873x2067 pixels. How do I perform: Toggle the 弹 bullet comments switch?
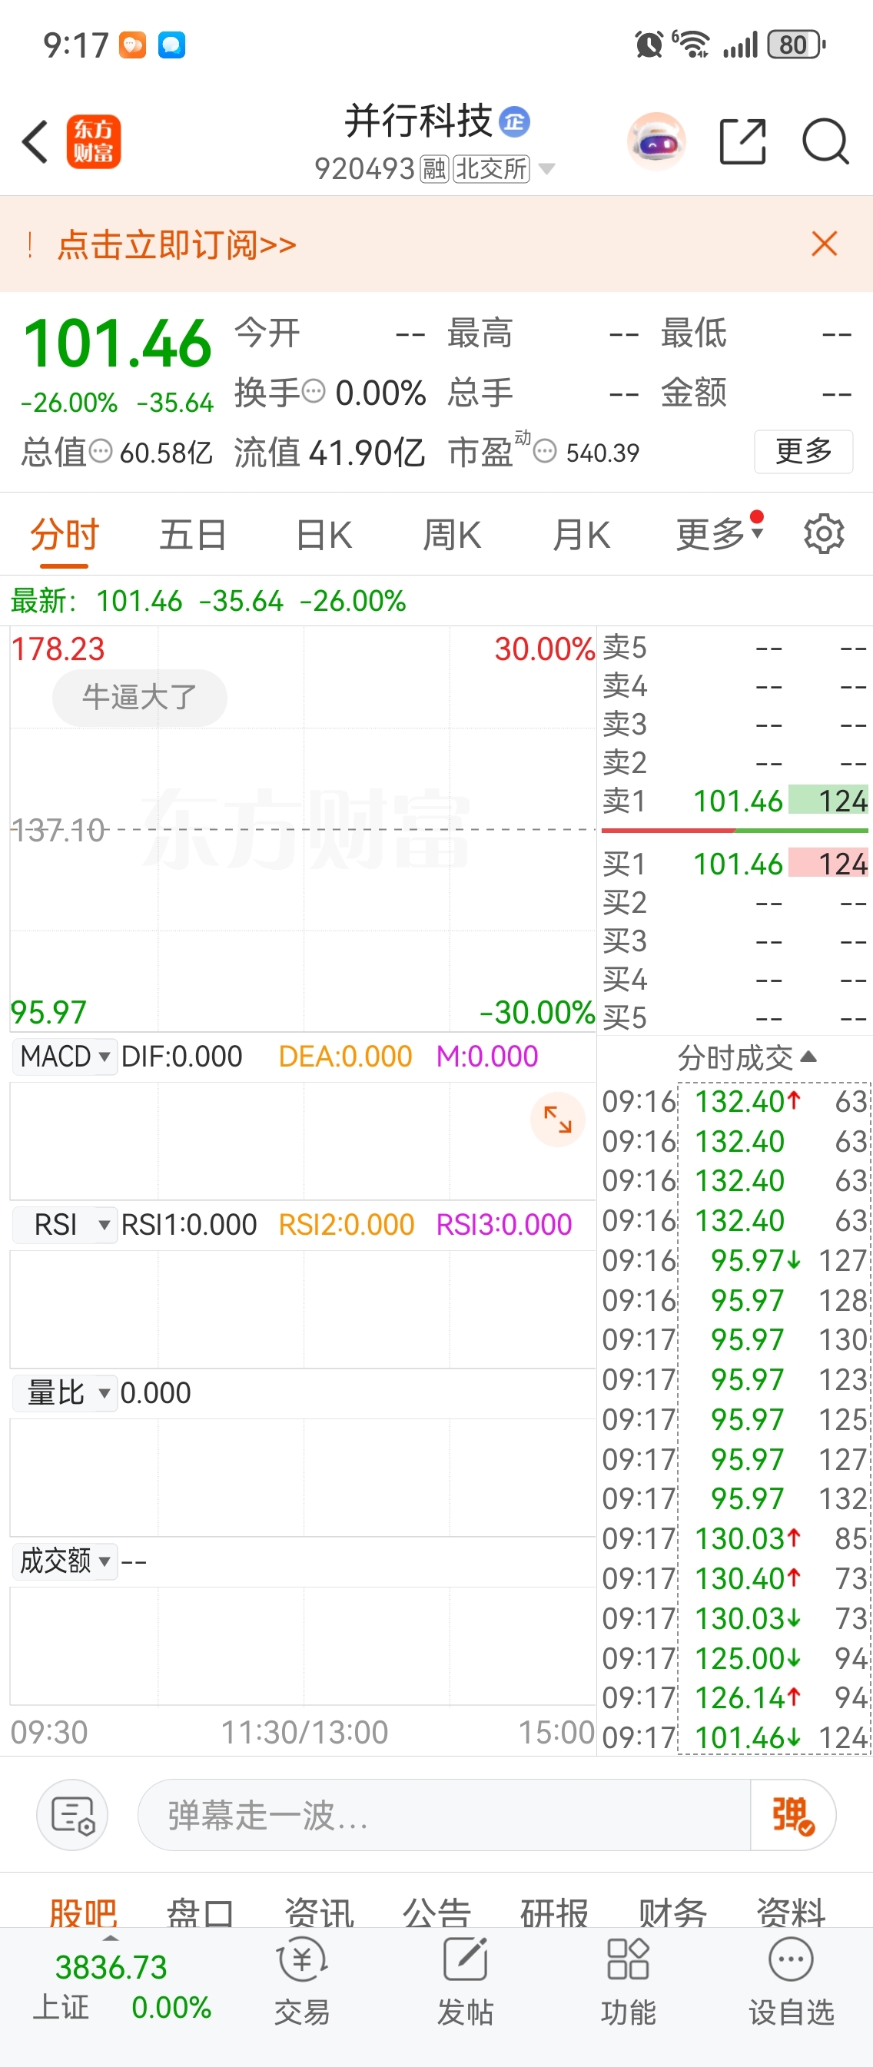click(x=793, y=1815)
